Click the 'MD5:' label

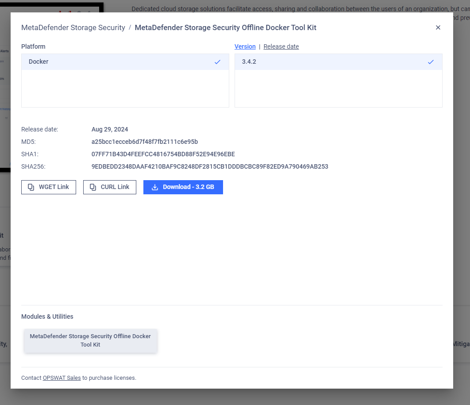28,142
